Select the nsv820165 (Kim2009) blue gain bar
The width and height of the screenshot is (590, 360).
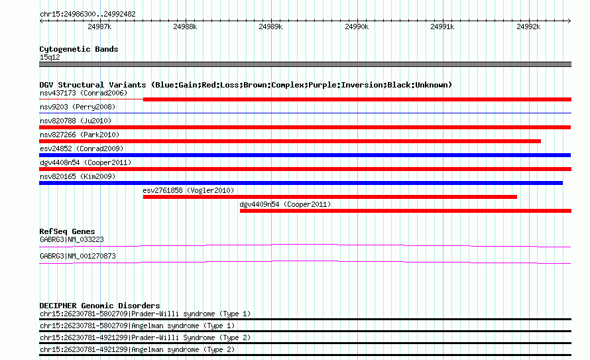coord(301,183)
